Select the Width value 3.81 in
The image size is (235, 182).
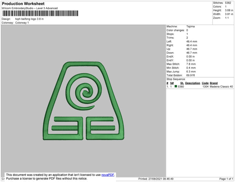(x=229, y=14)
